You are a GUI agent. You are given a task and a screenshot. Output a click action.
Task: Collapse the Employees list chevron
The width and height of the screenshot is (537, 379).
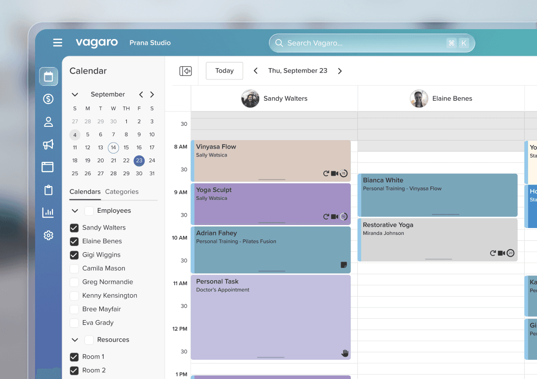point(75,211)
